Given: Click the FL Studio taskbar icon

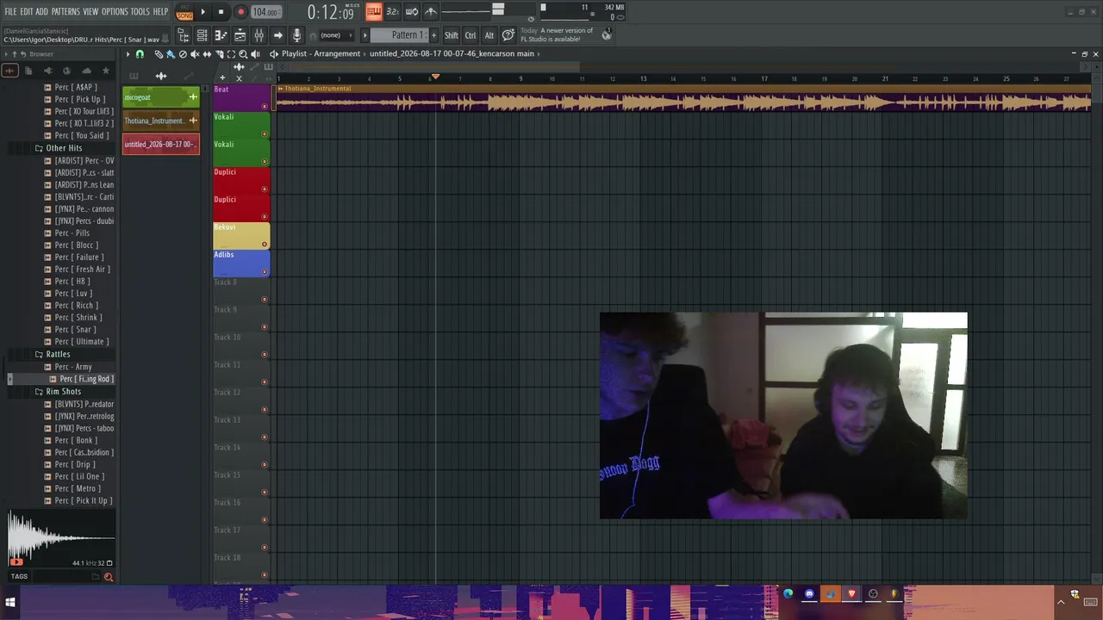Looking at the screenshot, I should point(894,593).
